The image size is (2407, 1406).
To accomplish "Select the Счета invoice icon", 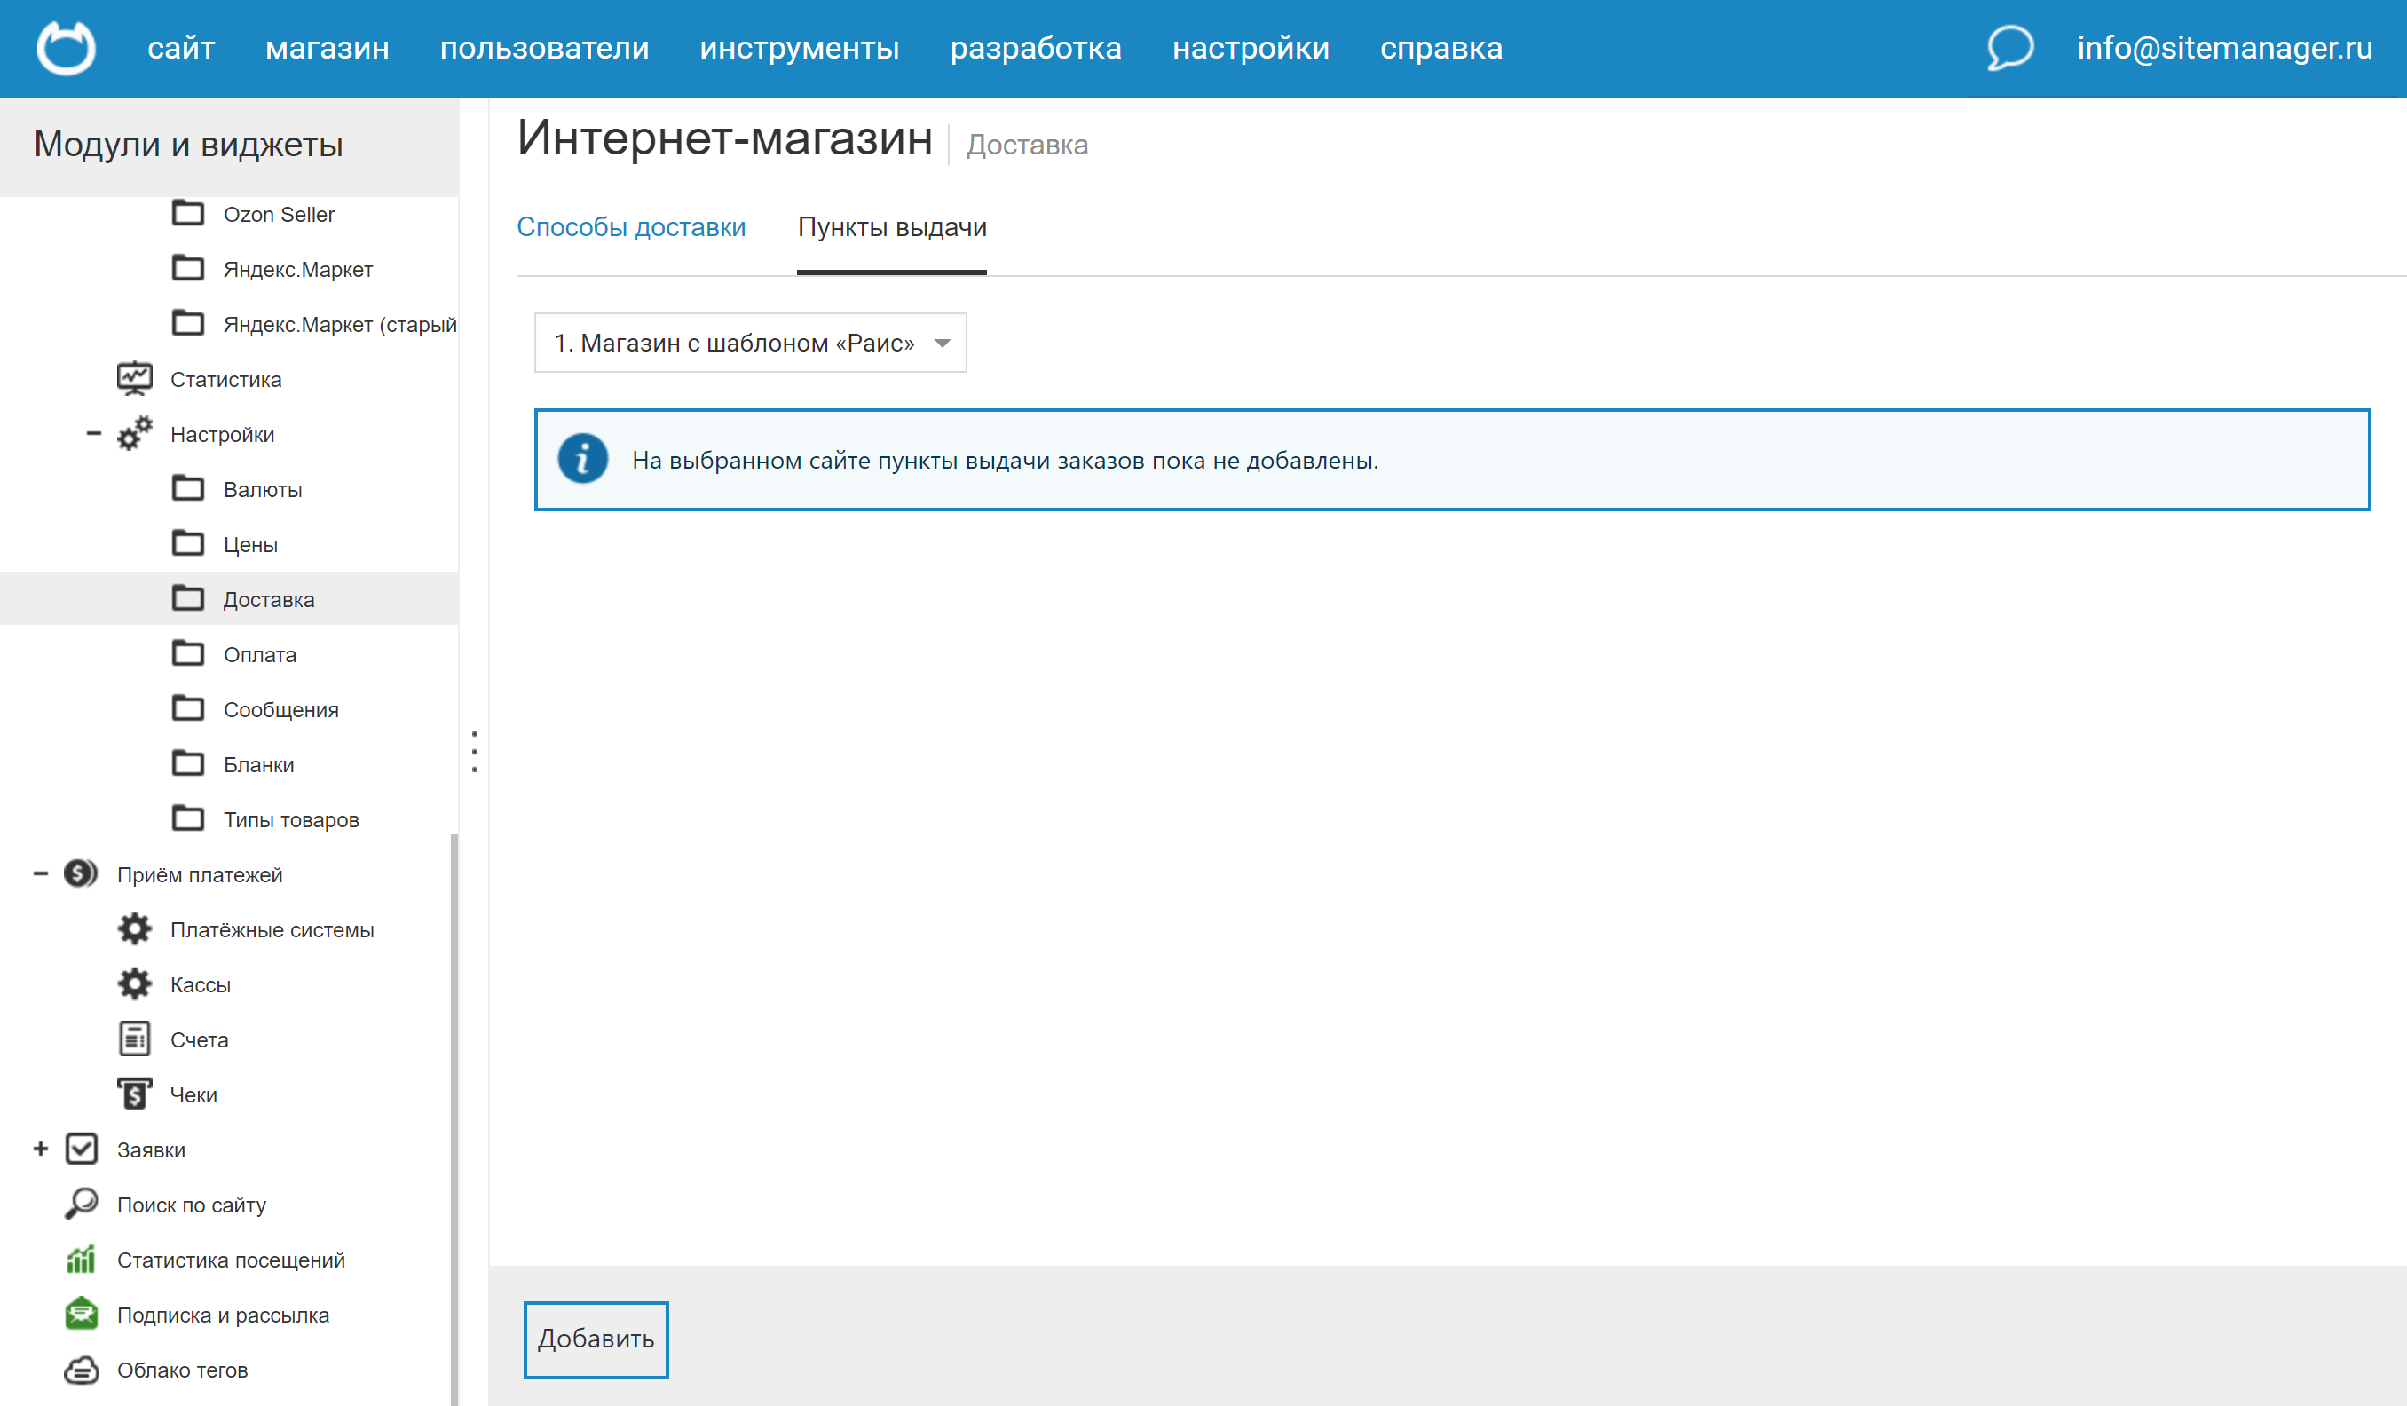I will pyautogui.click(x=135, y=1039).
